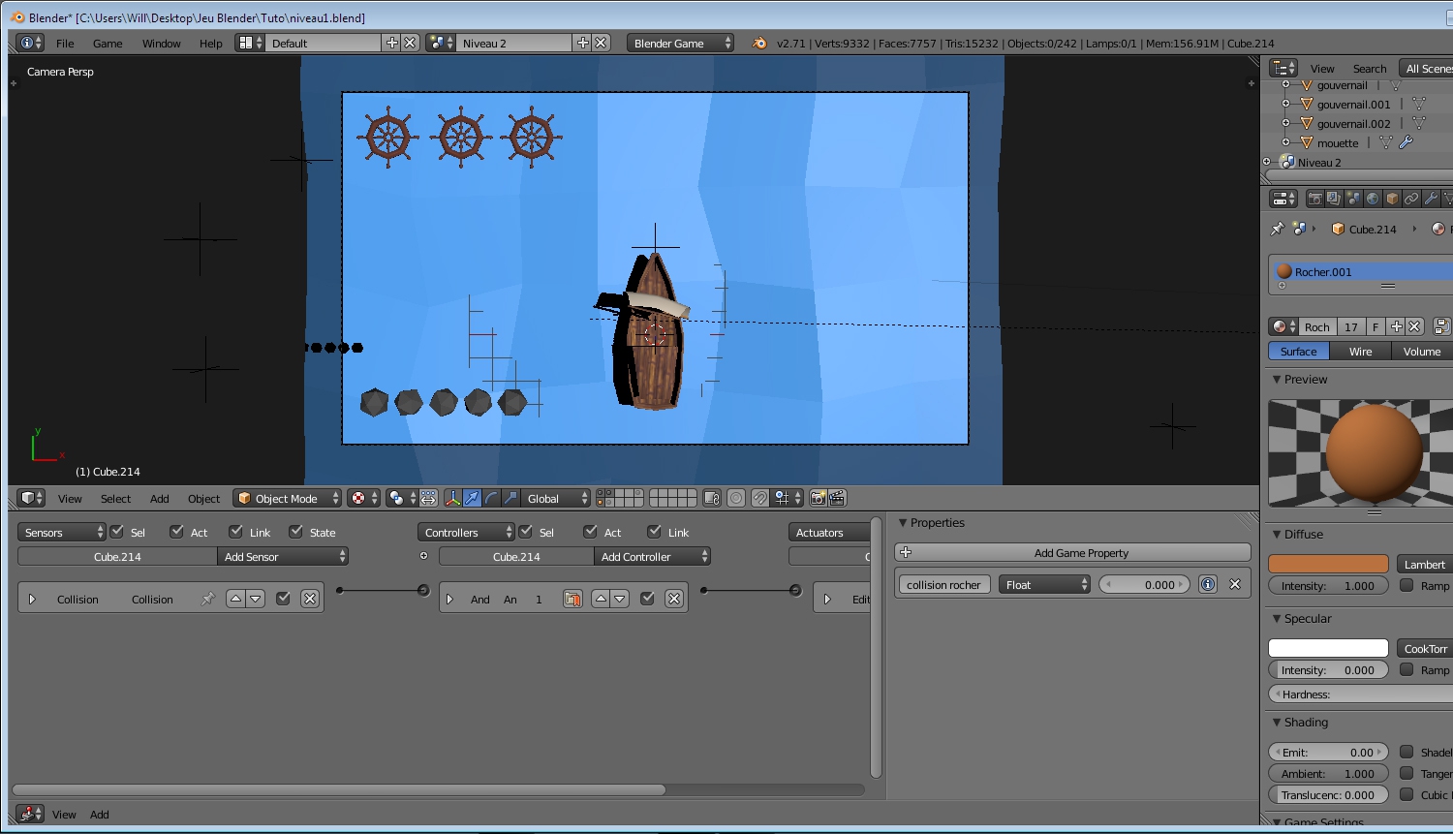Click the logic editor type icon at bottom

[31, 814]
